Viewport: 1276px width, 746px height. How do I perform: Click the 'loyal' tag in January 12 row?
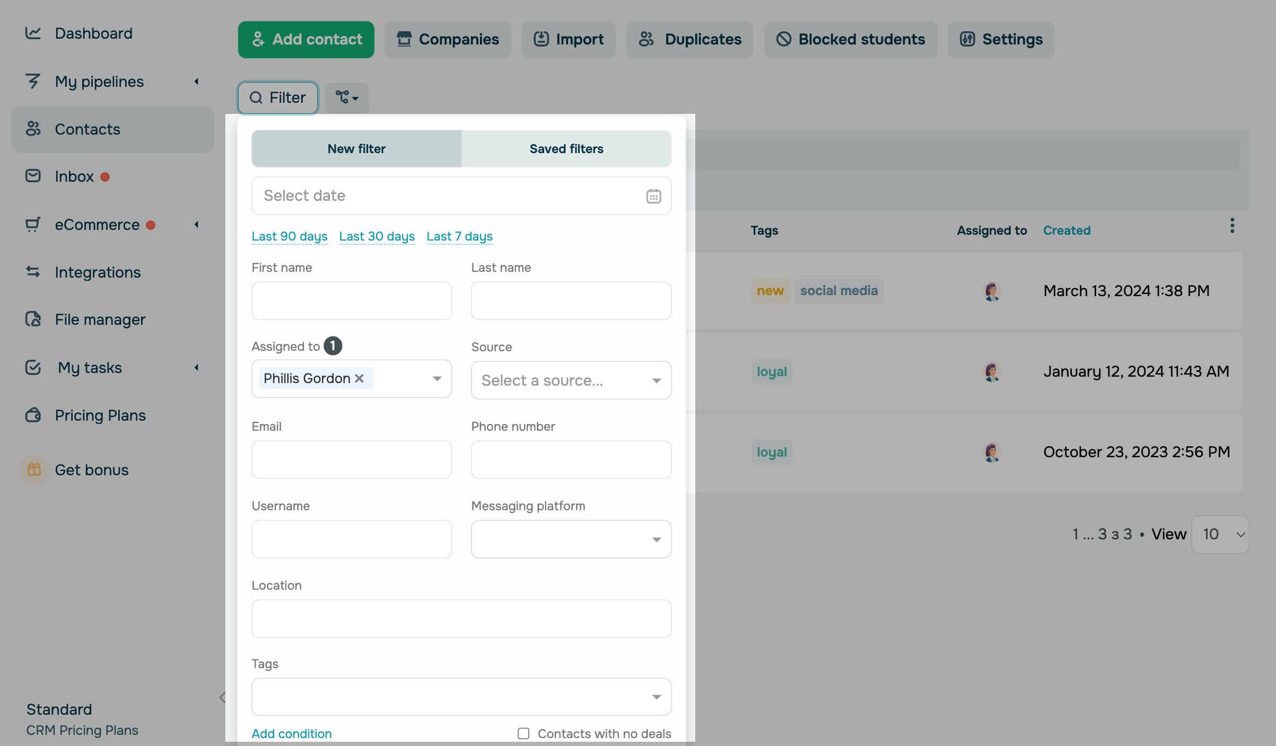coord(772,371)
